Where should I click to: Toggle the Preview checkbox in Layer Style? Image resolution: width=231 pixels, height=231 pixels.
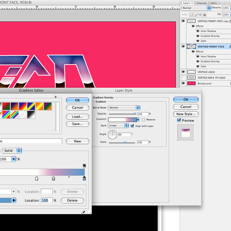tap(179, 121)
